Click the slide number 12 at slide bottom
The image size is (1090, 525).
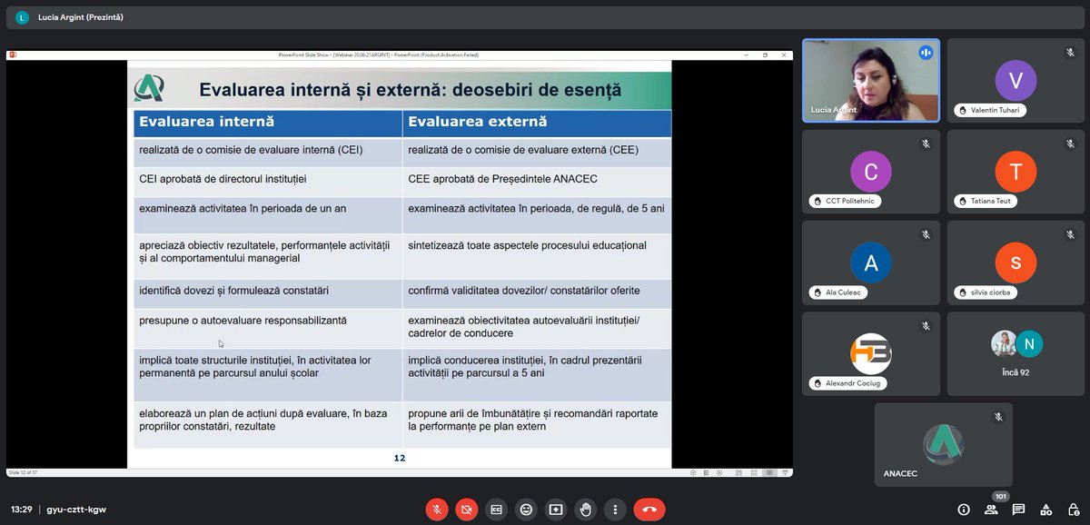[x=399, y=458]
